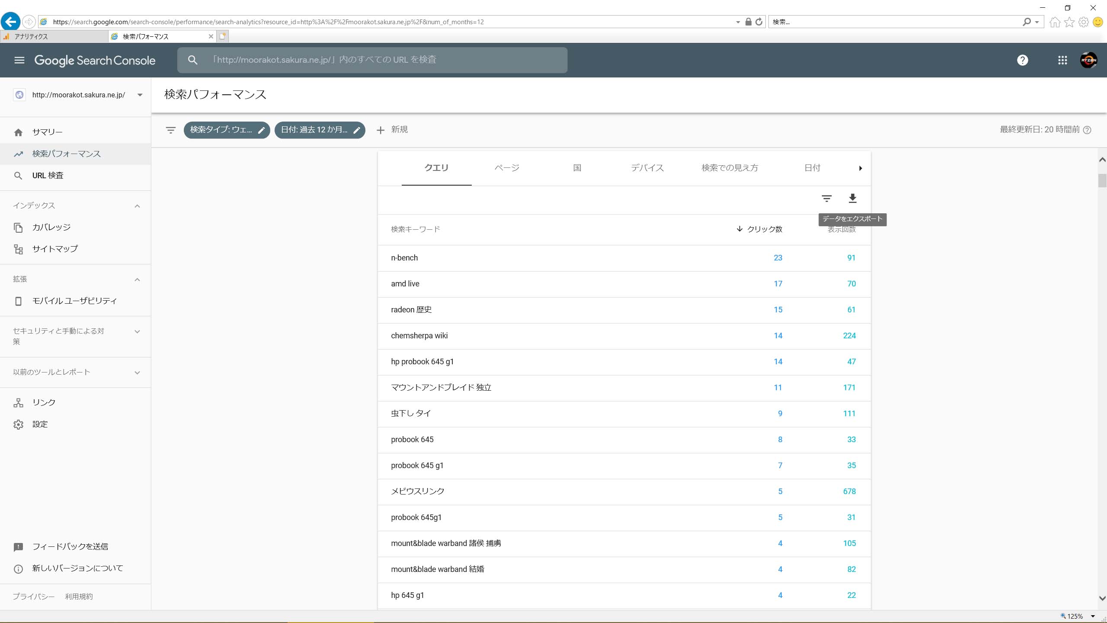Open モバイル ユーザビリティ report
Screen dimensions: 1107x623
pos(75,301)
